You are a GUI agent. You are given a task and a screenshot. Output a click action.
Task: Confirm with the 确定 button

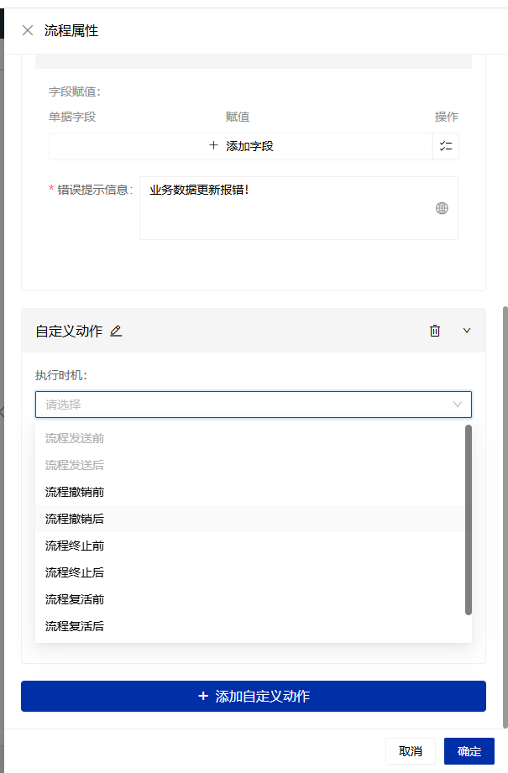(x=469, y=751)
